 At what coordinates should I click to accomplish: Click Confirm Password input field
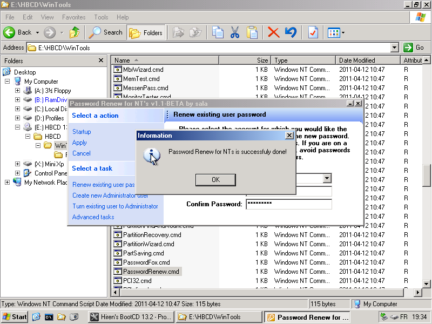[289, 204]
